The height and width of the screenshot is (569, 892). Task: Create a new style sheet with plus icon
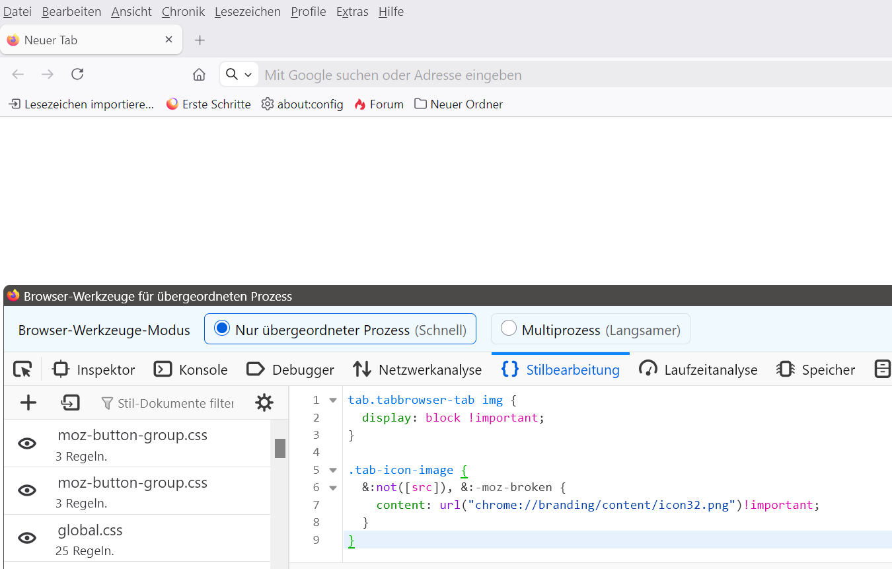point(28,402)
